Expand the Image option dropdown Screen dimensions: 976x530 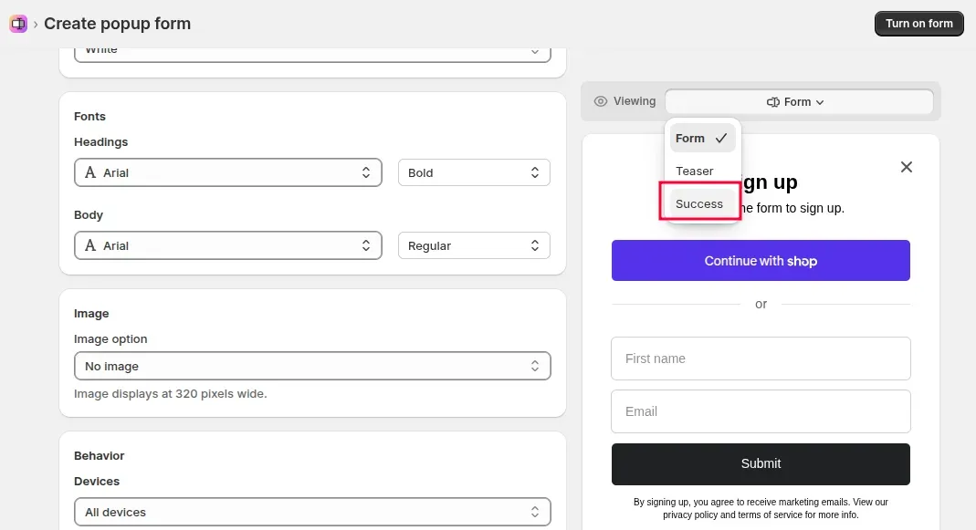312,367
